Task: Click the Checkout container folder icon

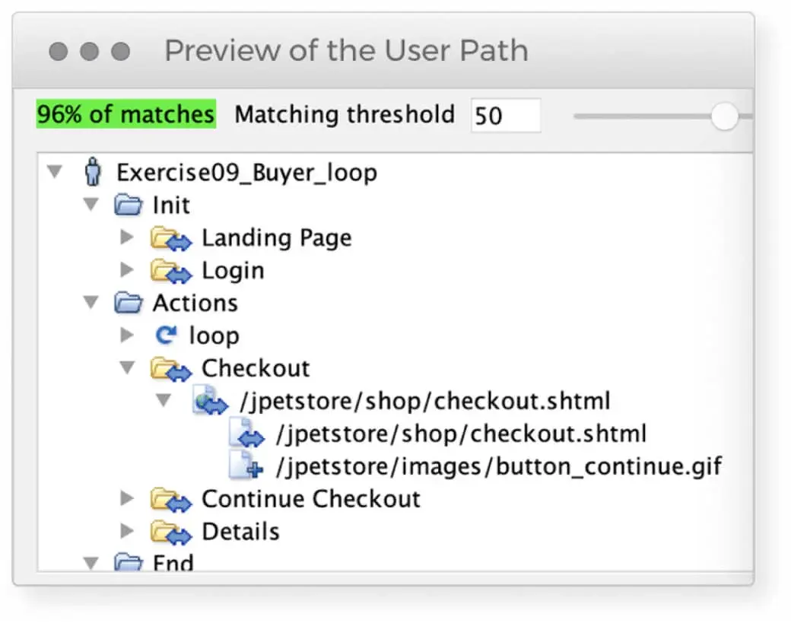Action: (x=170, y=369)
